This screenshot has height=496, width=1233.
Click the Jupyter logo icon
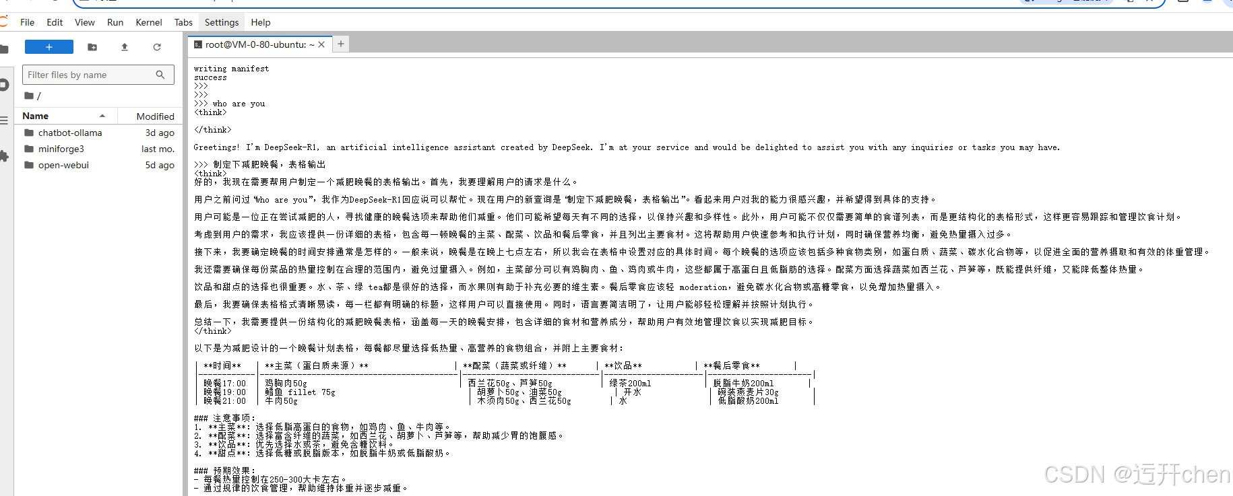(3, 22)
